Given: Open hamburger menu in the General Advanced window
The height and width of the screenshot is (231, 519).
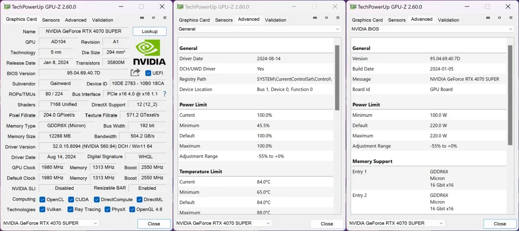Looking at the screenshot, I should (338, 18).
